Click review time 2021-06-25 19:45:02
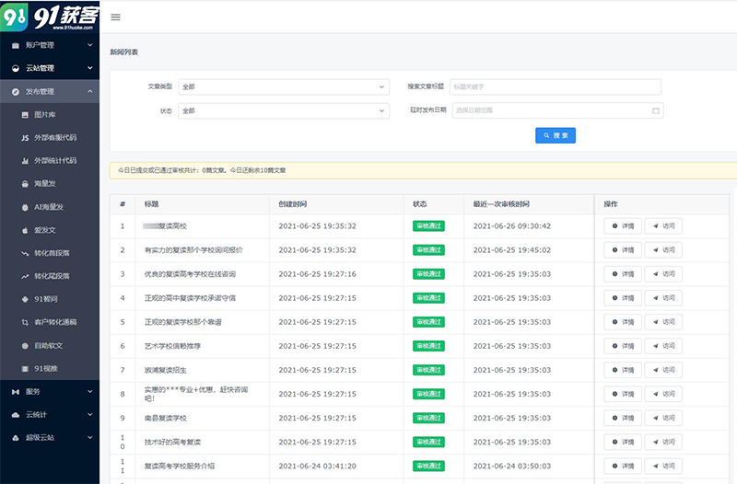This screenshot has width=737, height=484. 512,249
